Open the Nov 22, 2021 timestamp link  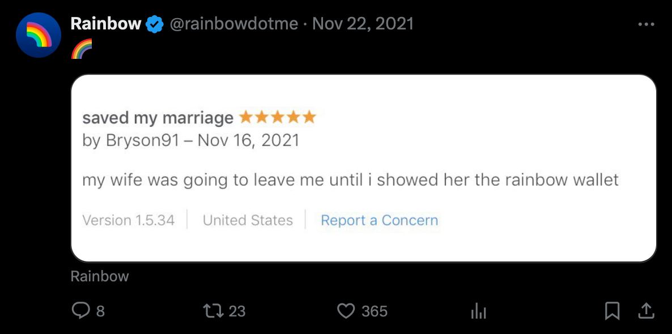(x=363, y=24)
